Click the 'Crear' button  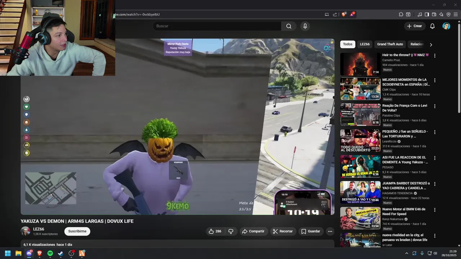414,26
